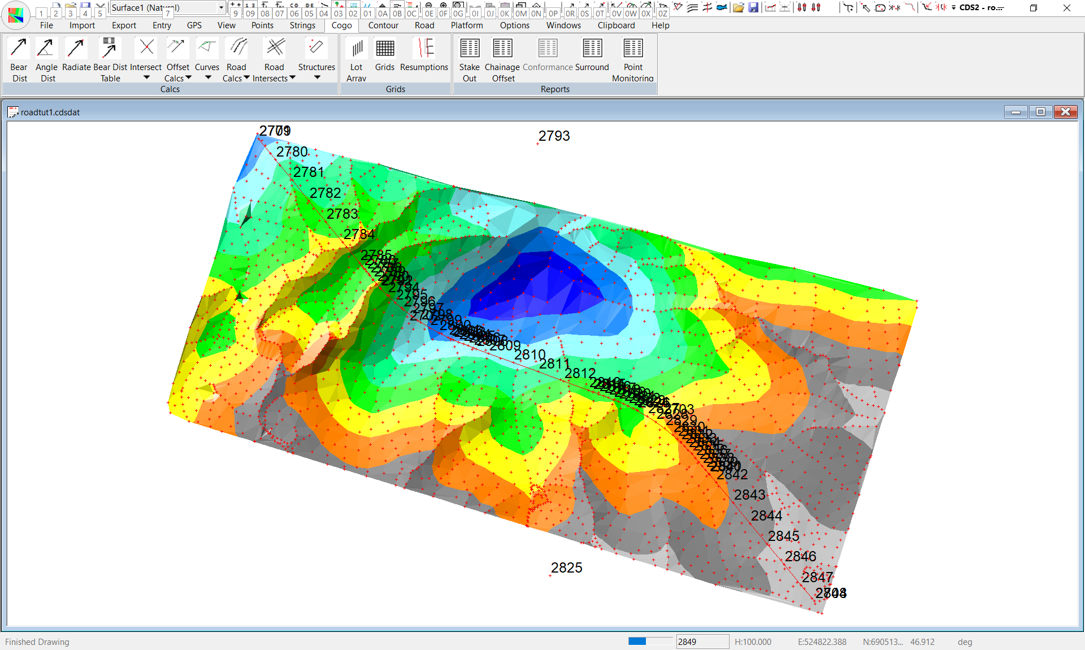Expand the Structures dropdown arrow

pos(317,77)
